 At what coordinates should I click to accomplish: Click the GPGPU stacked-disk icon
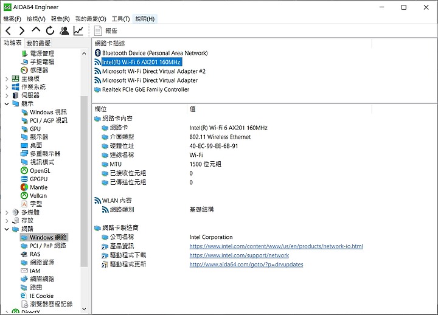(x=24, y=179)
